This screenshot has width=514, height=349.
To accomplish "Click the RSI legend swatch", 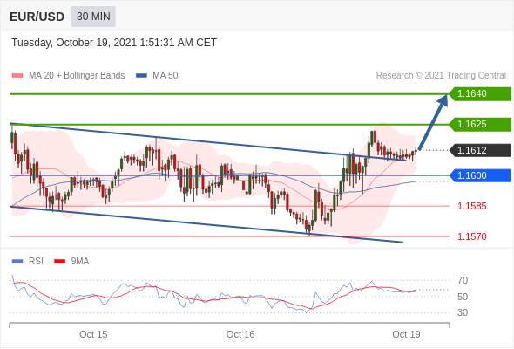I will [17, 262].
